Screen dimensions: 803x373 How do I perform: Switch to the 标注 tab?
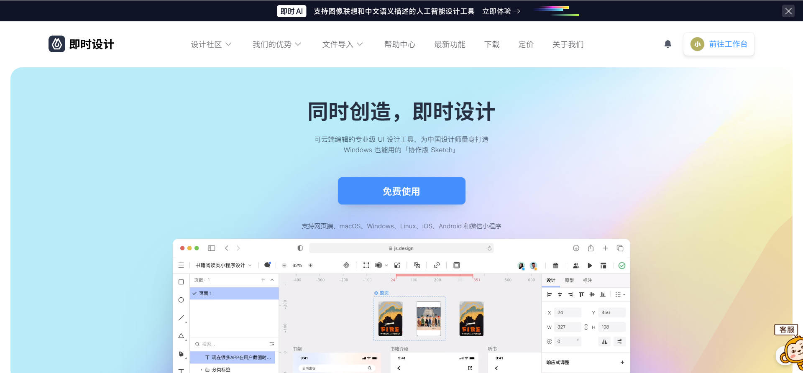pos(588,280)
